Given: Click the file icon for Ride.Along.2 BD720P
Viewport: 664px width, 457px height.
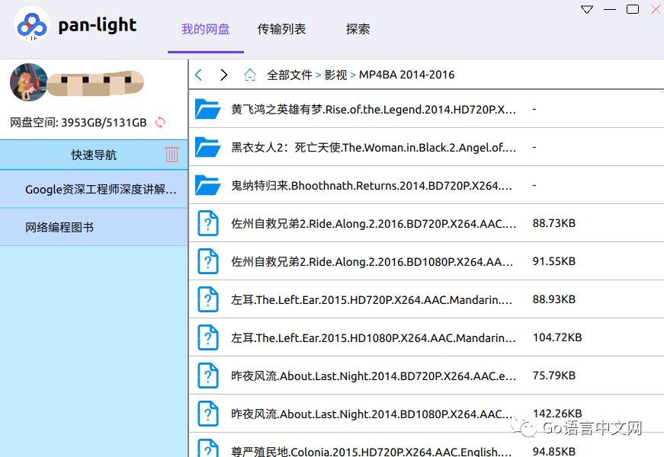Looking at the screenshot, I should [207, 223].
